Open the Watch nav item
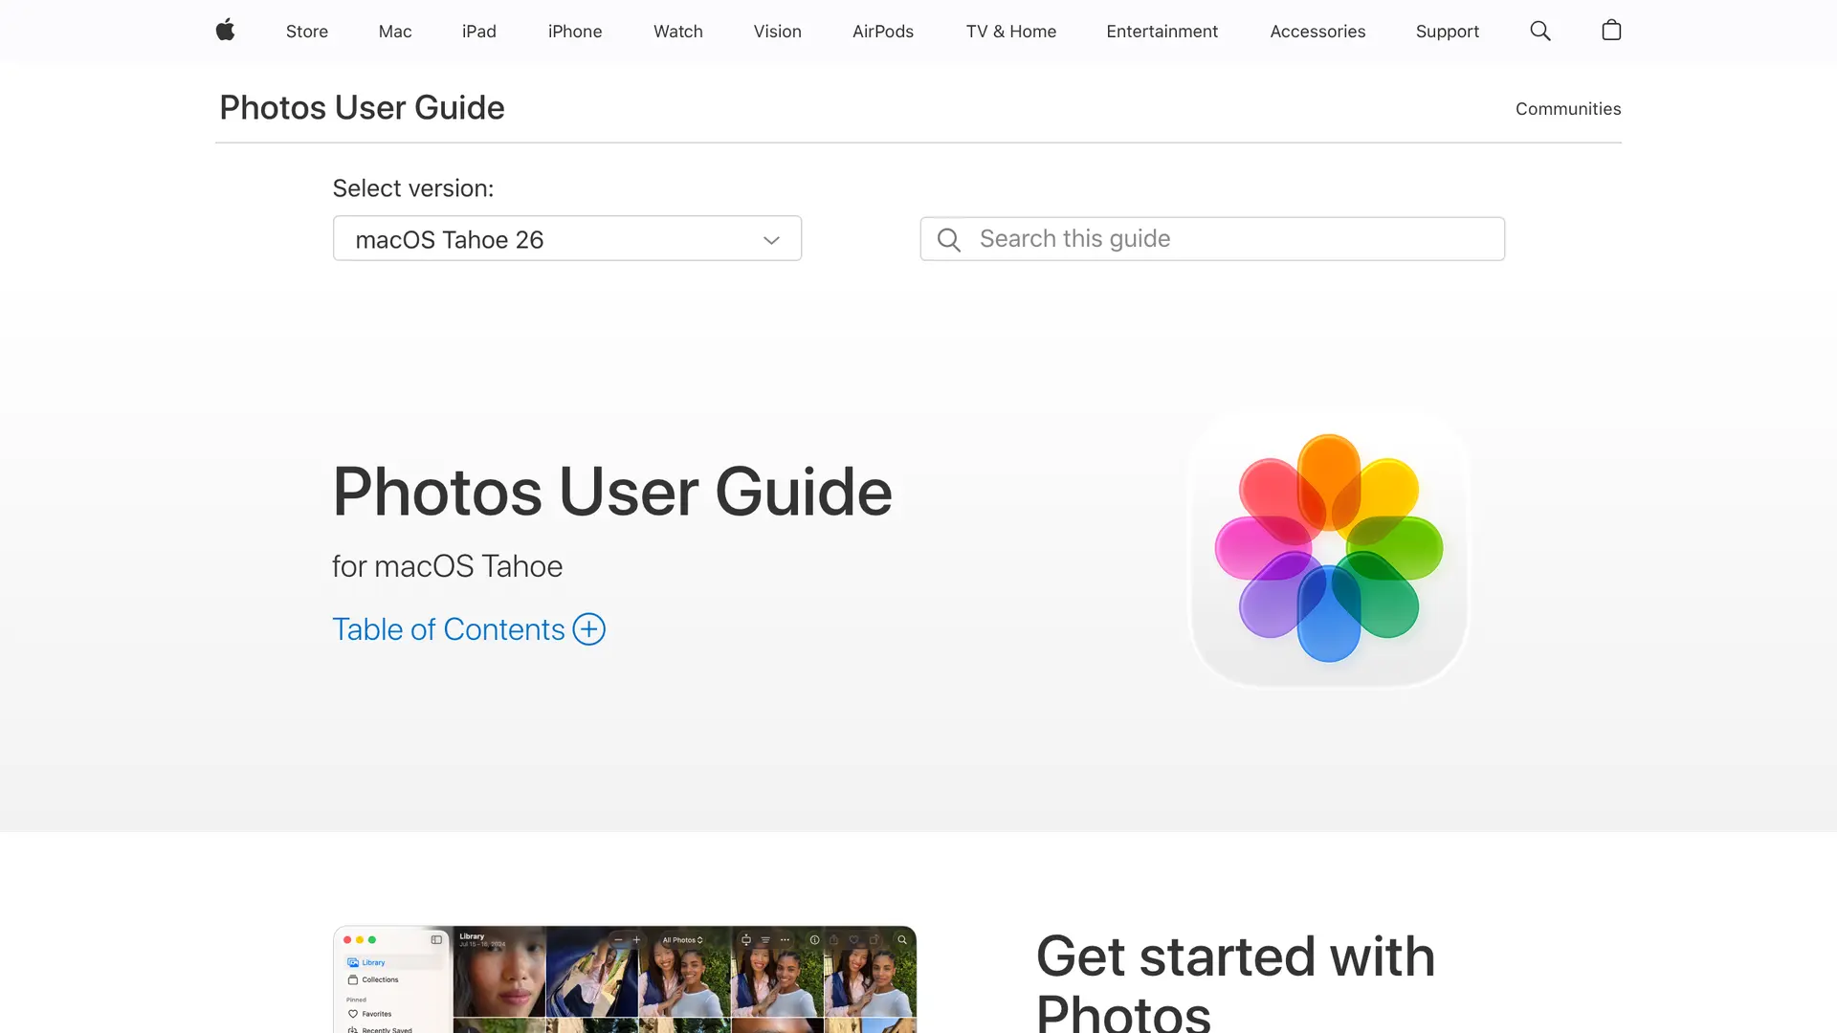The image size is (1837, 1033). pyautogui.click(x=678, y=32)
